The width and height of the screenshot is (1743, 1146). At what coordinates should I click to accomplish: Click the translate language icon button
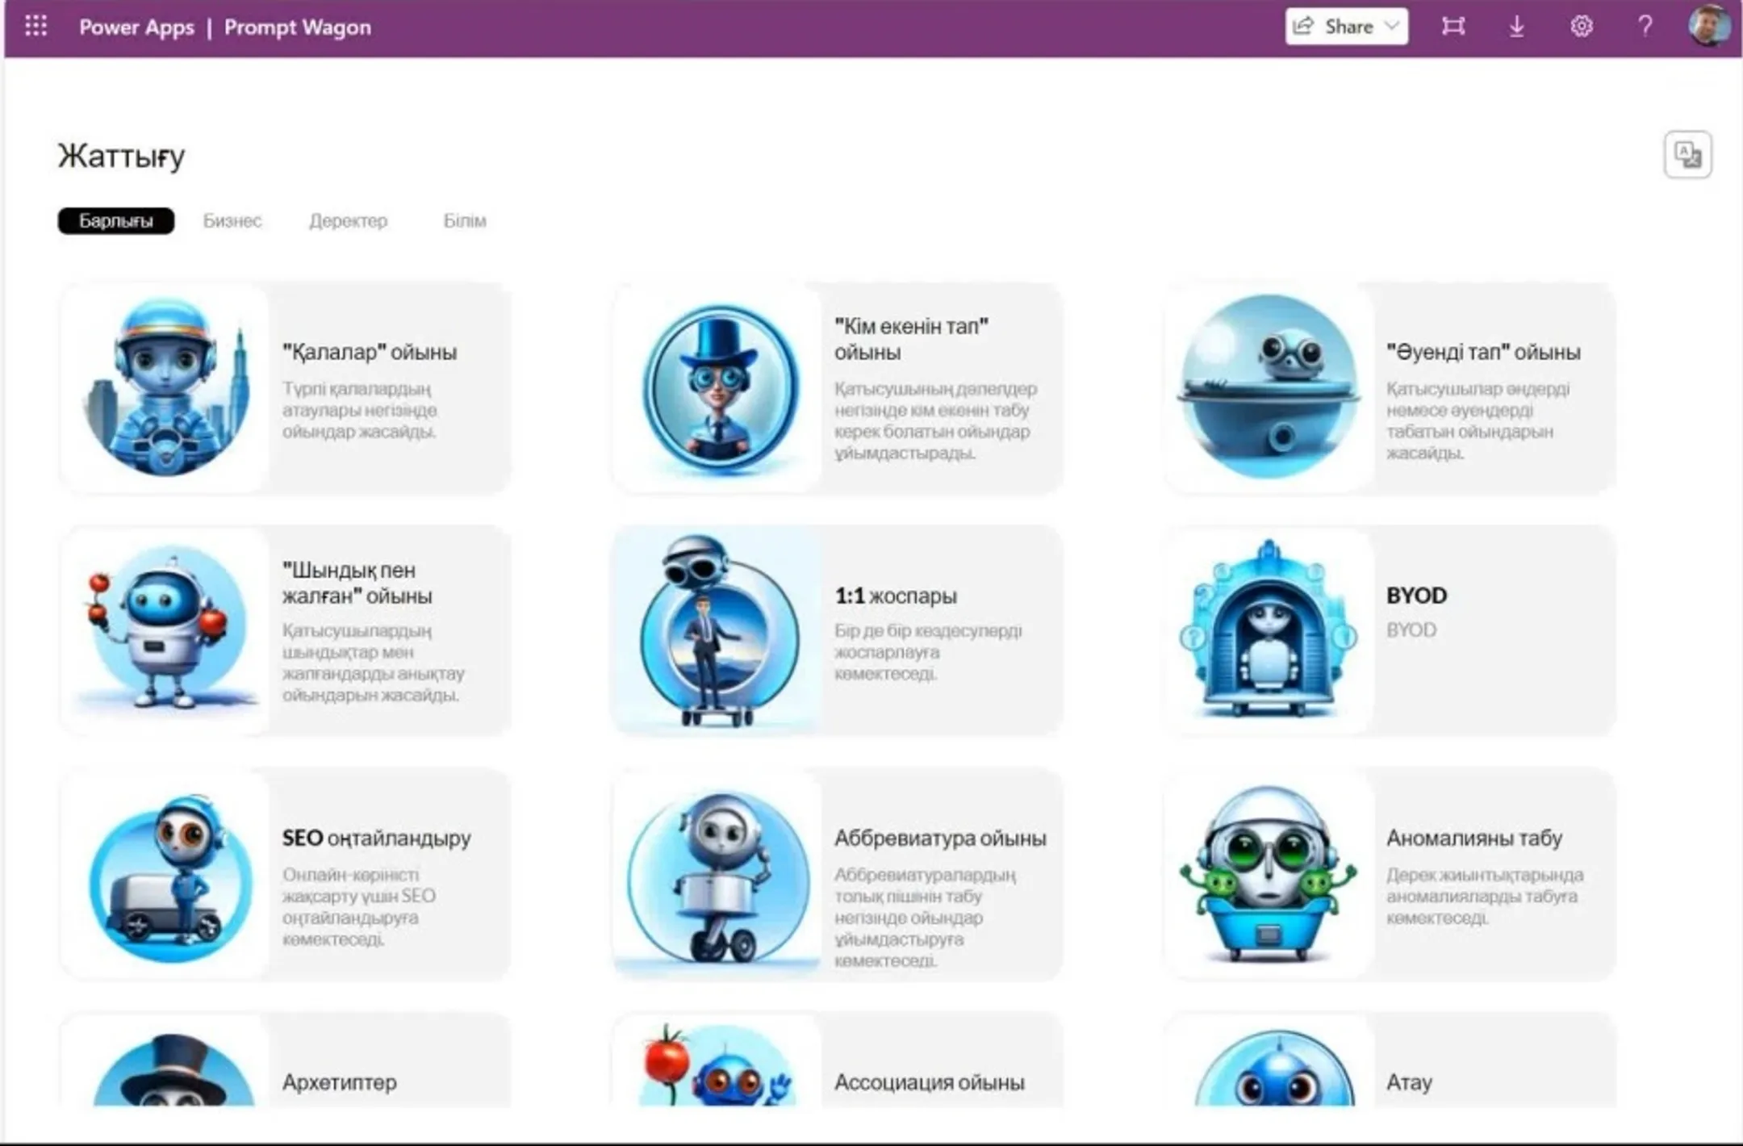point(1688,154)
